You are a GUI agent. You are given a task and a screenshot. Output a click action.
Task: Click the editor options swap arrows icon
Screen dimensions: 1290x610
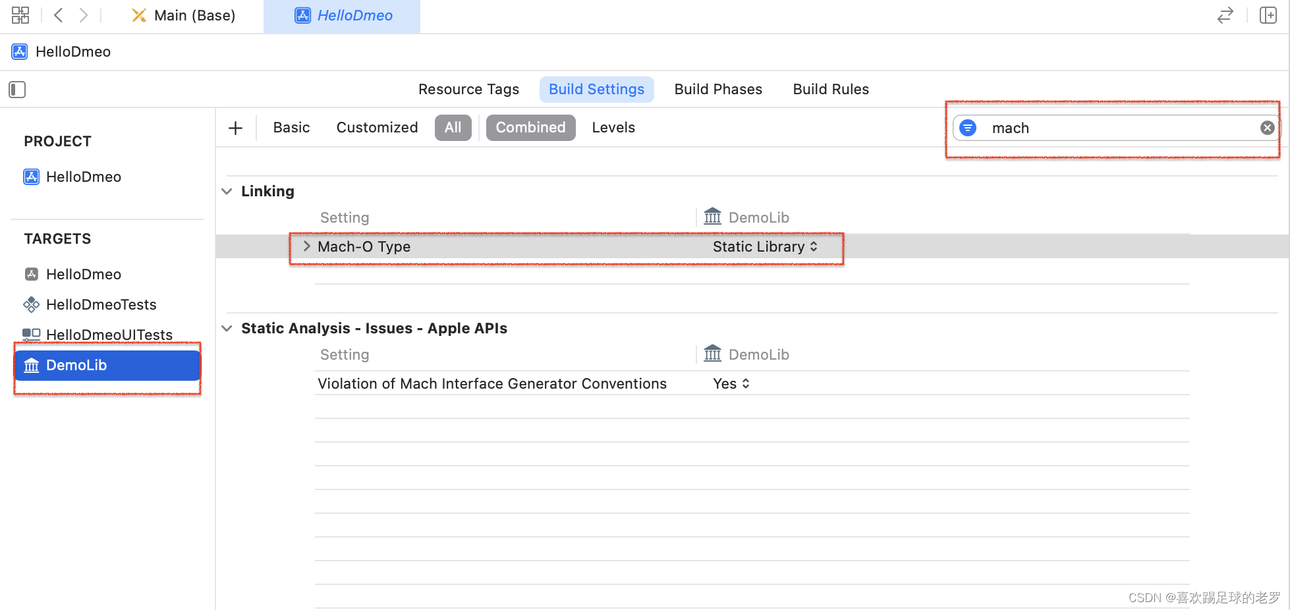point(1225,15)
